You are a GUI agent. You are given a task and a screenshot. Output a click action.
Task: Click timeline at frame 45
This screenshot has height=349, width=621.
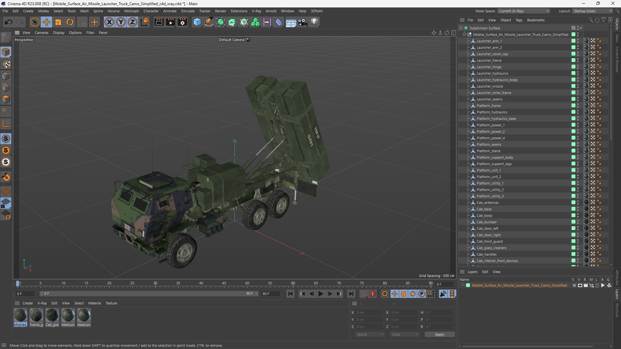(x=224, y=283)
